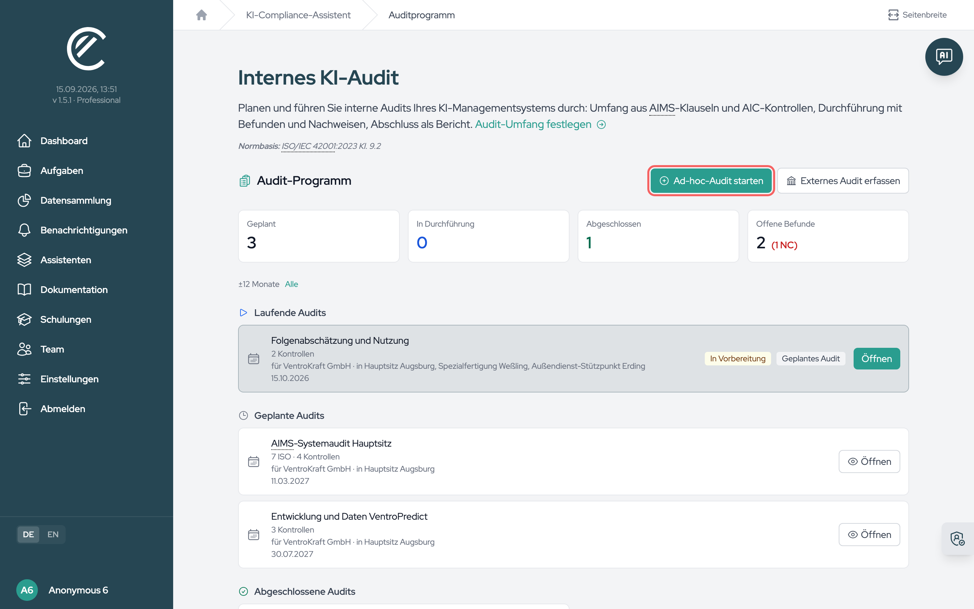Image resolution: width=974 pixels, height=609 pixels.
Task: Click the Schulungen graduation cap icon
Action: (24, 319)
